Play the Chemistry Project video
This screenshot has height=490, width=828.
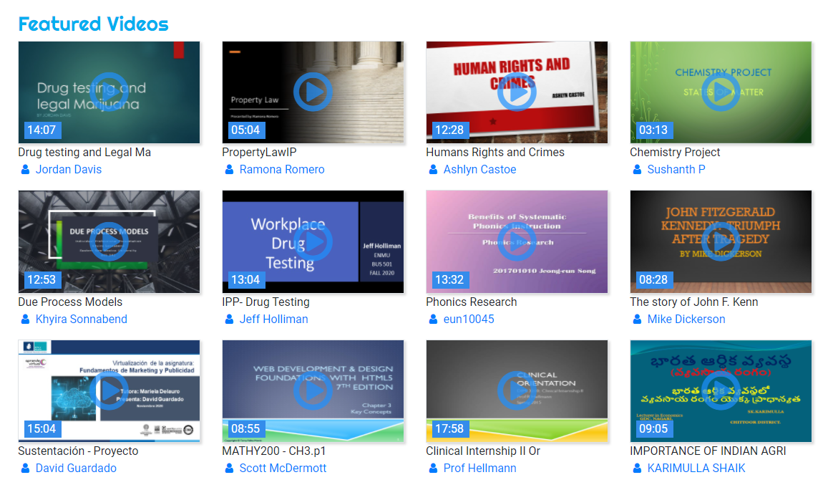tap(721, 92)
